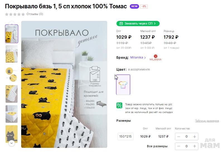
Task: Open the size chart "Таблица размеров"
Action: (207, 121)
